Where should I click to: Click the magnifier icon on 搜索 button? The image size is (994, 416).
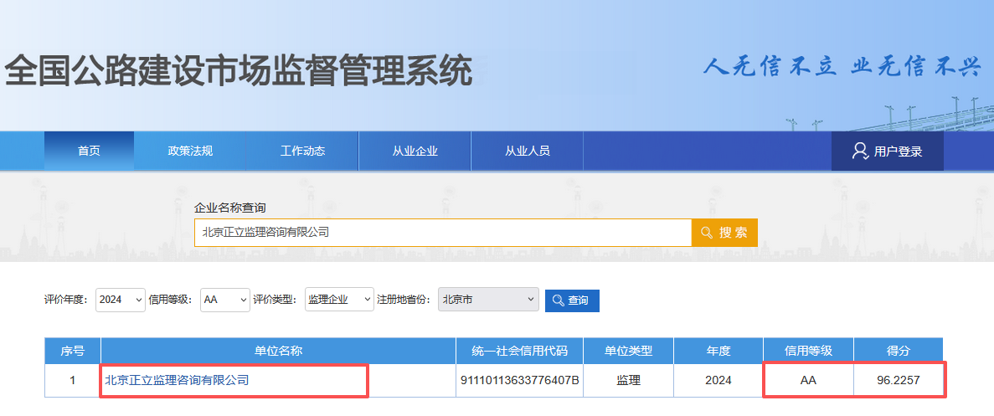(707, 233)
